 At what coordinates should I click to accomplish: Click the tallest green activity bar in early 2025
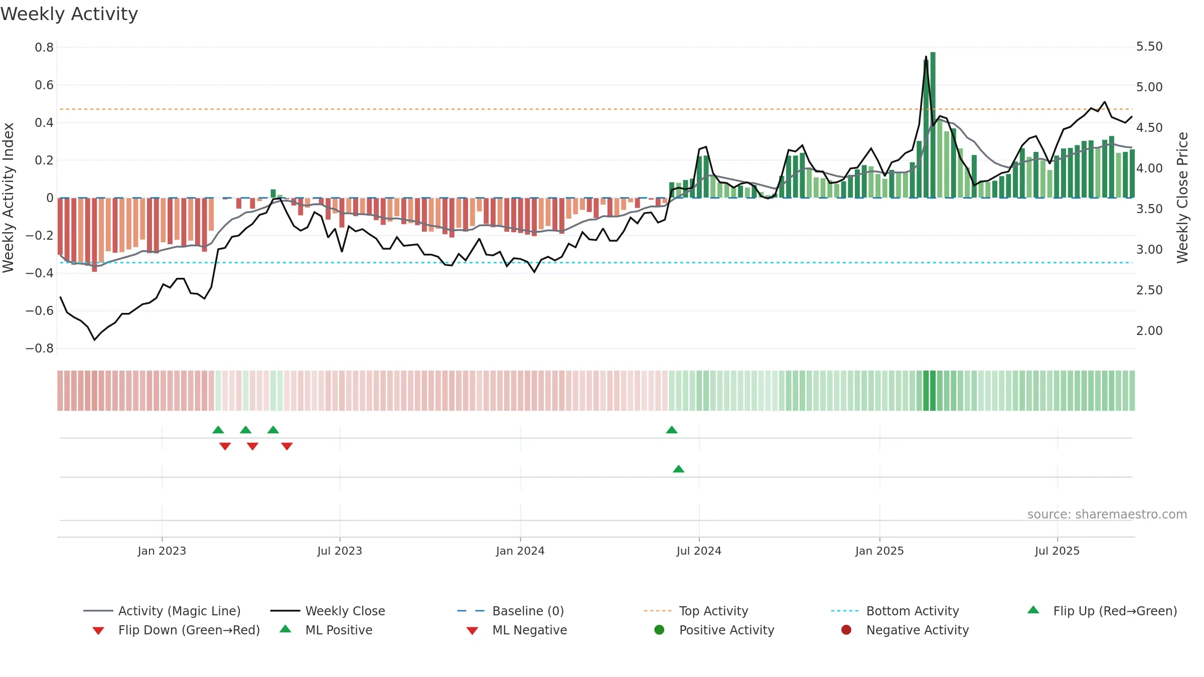click(x=933, y=125)
